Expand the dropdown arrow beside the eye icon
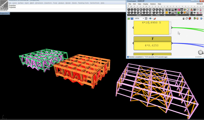Viewport: 204px width, 120px height. 152,19
